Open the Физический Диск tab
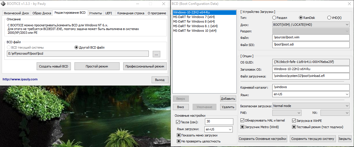Viewport: 354px width, 147px height. [16, 13]
